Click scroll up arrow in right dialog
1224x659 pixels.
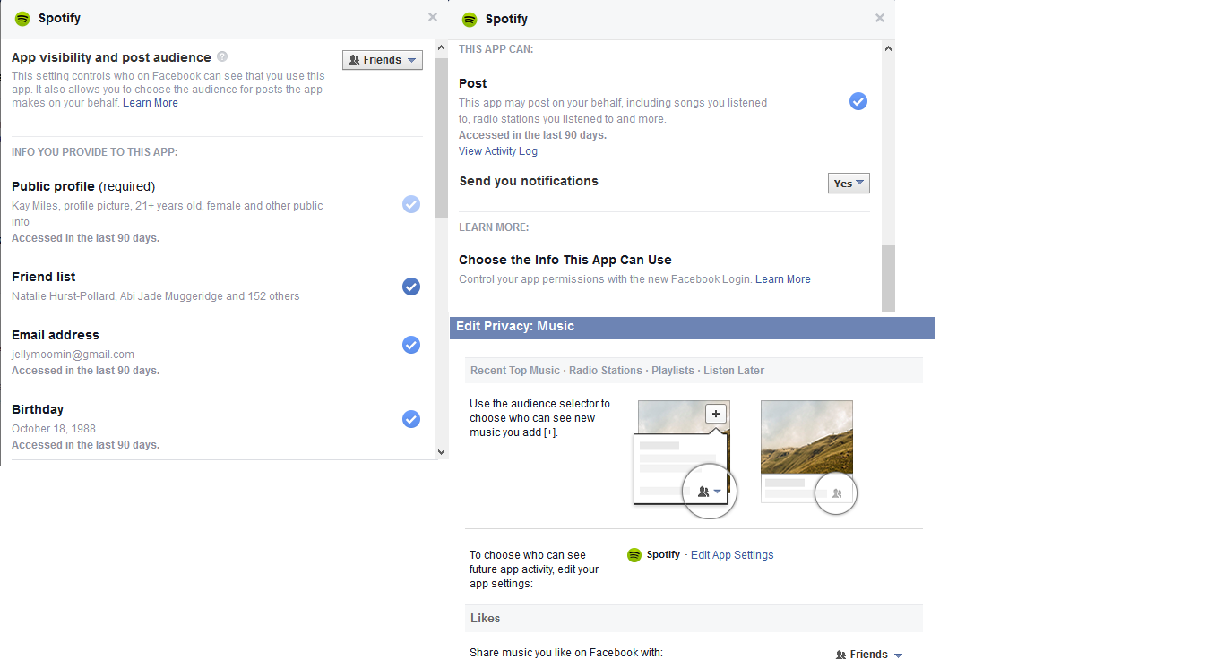point(888,48)
